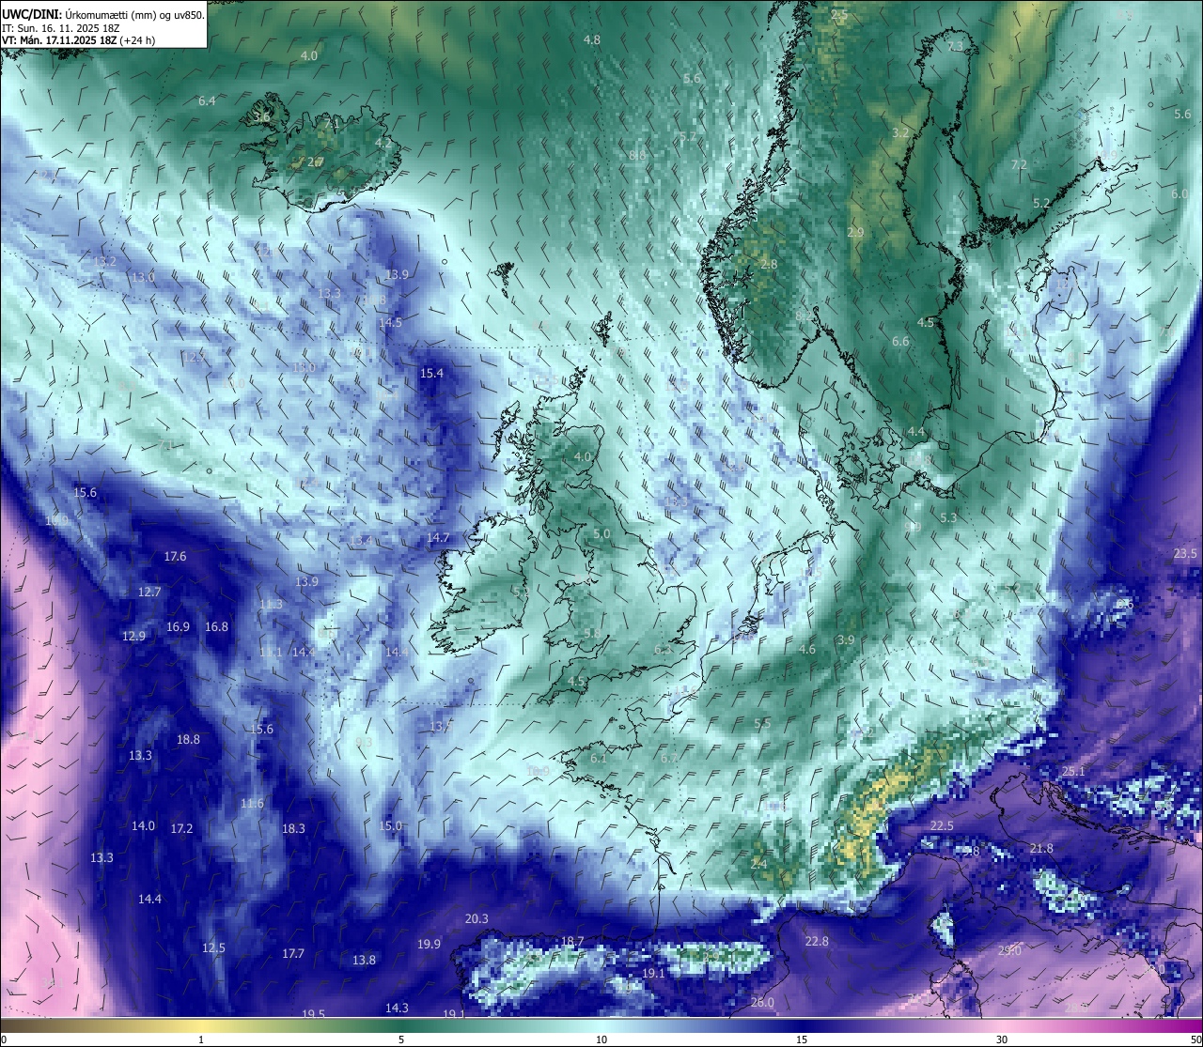
Task: Select the IT: Sun. 16. 11. 2025 18Z line
Action: 60,28
